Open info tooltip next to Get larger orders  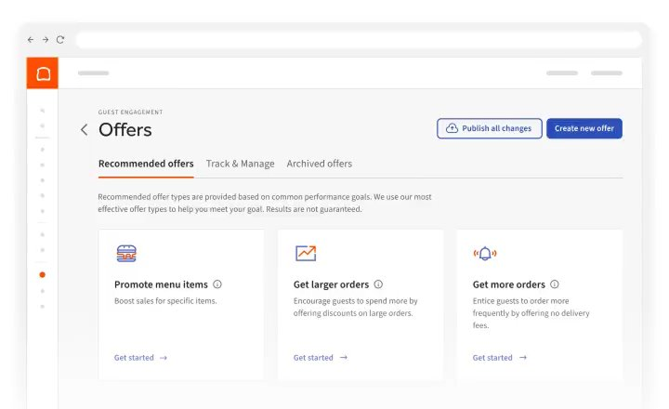(x=378, y=284)
